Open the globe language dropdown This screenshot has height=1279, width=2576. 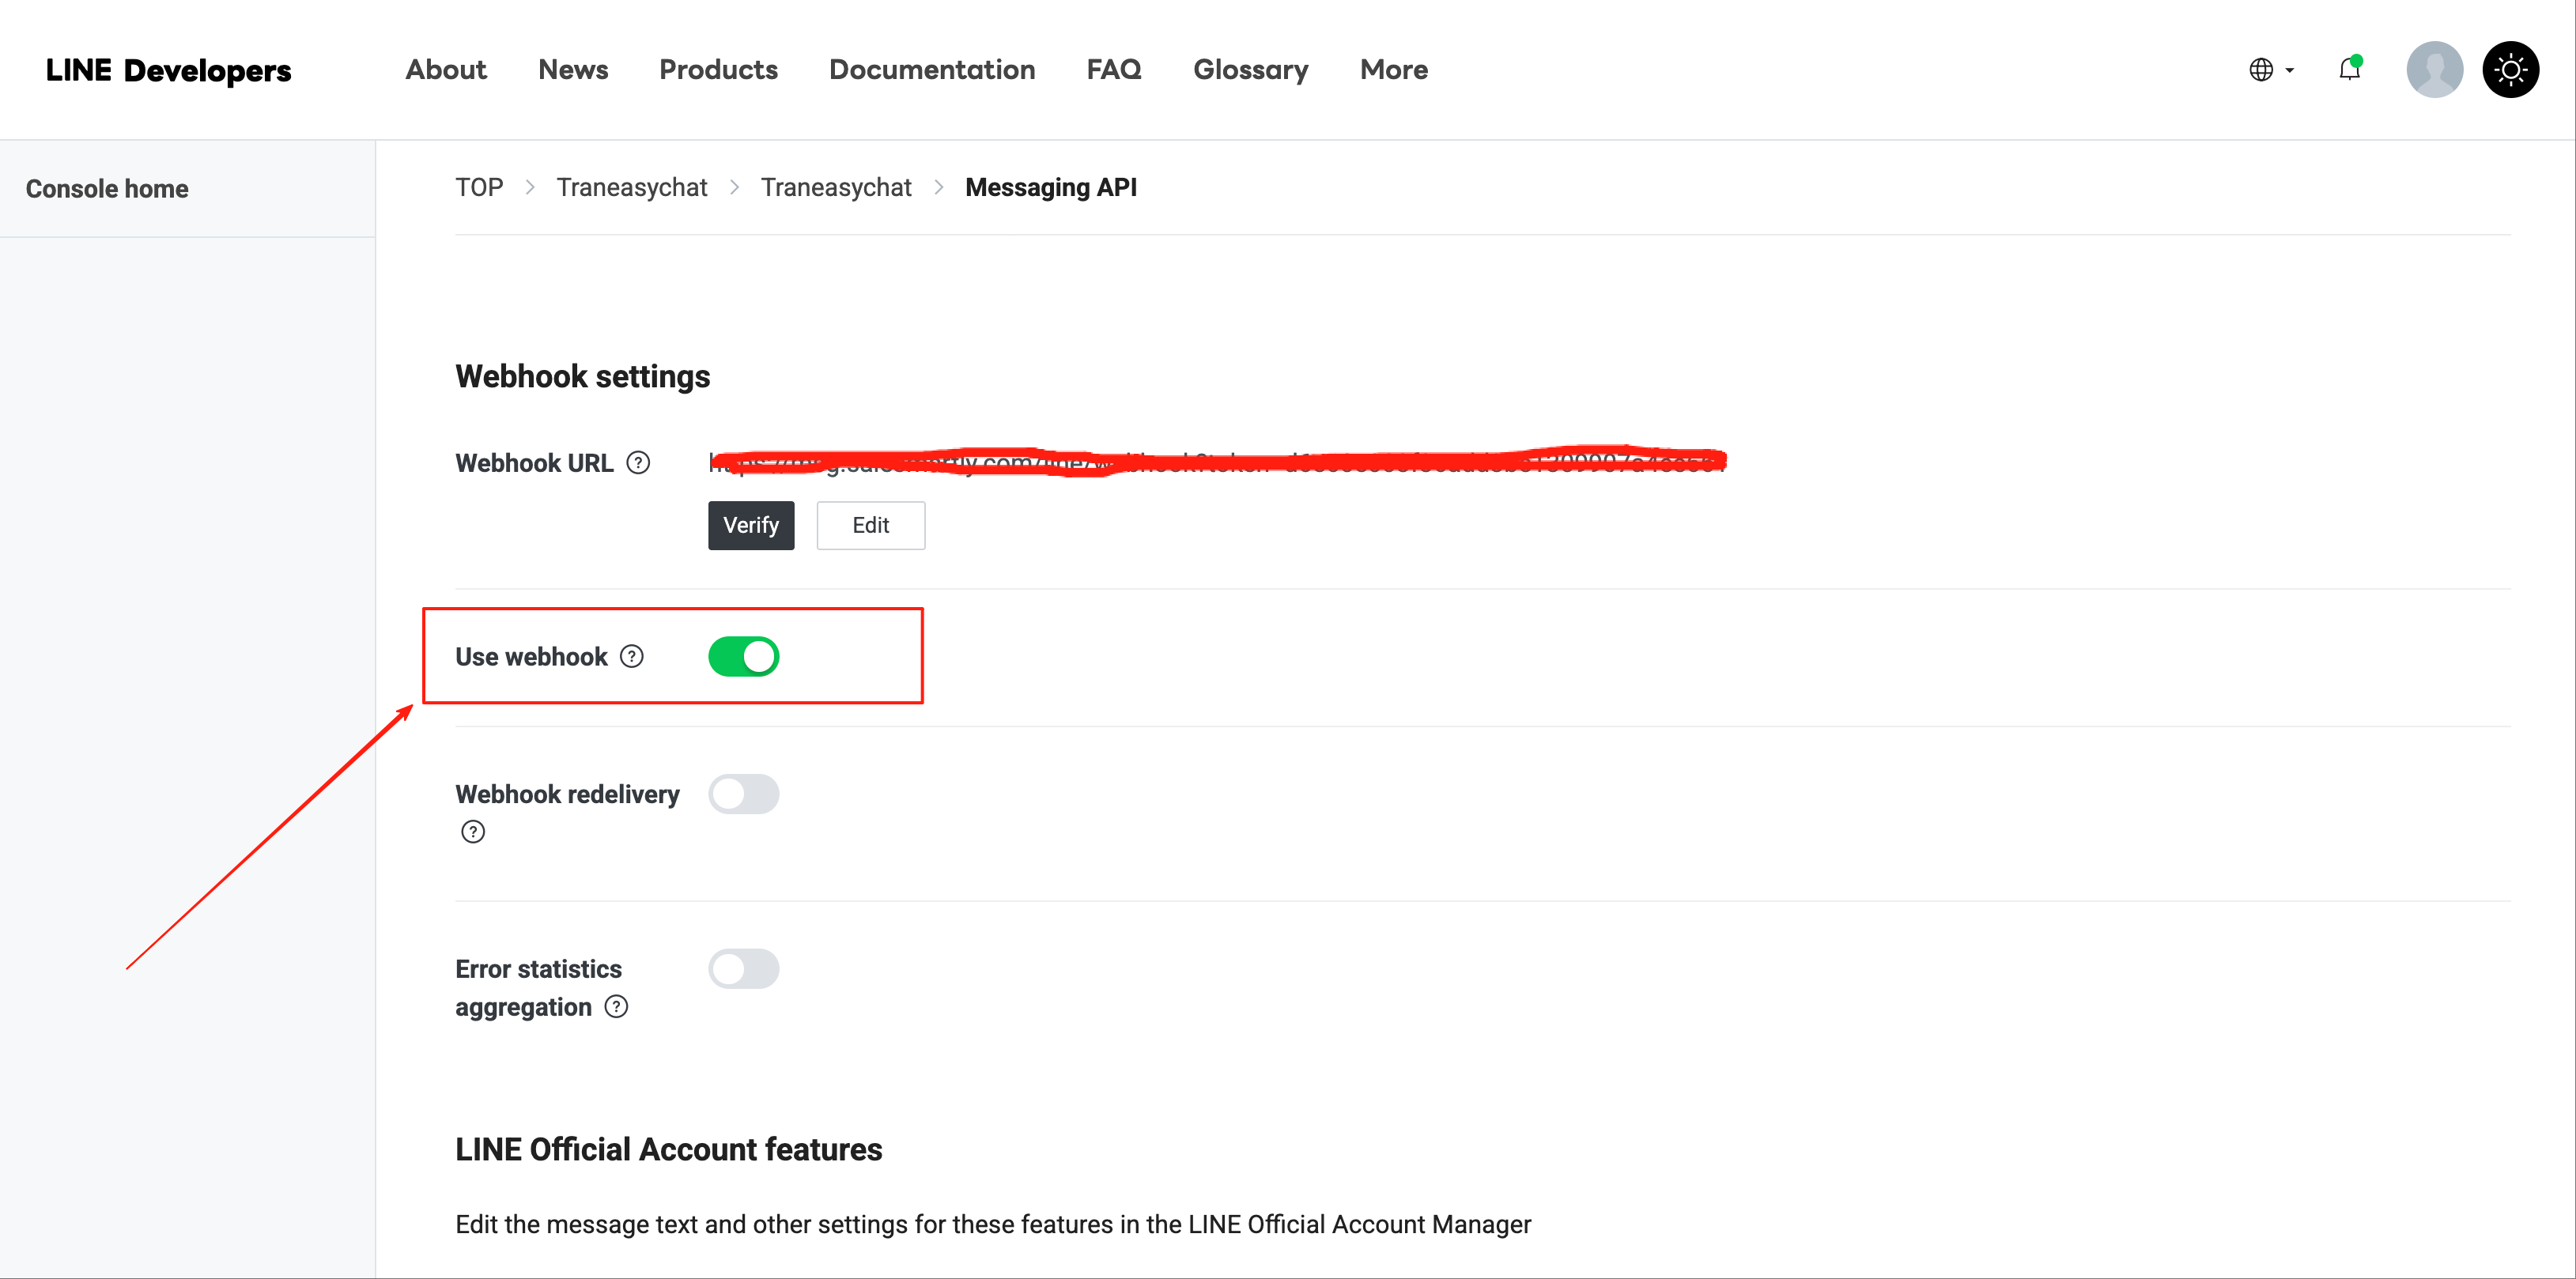2271,70
